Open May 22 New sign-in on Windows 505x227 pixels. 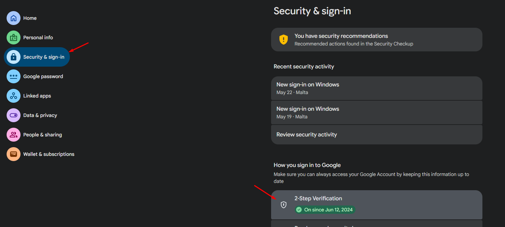(x=377, y=88)
